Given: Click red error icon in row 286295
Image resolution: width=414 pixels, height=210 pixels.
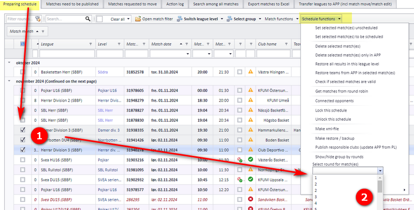Looking at the screenshot, I should point(250,199).
